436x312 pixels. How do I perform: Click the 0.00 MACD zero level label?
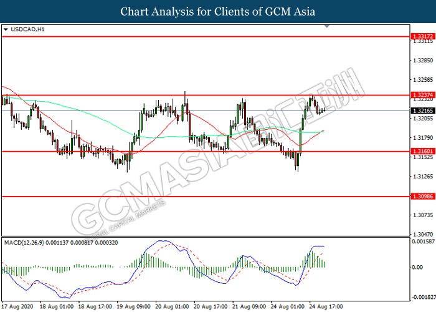click(419, 267)
